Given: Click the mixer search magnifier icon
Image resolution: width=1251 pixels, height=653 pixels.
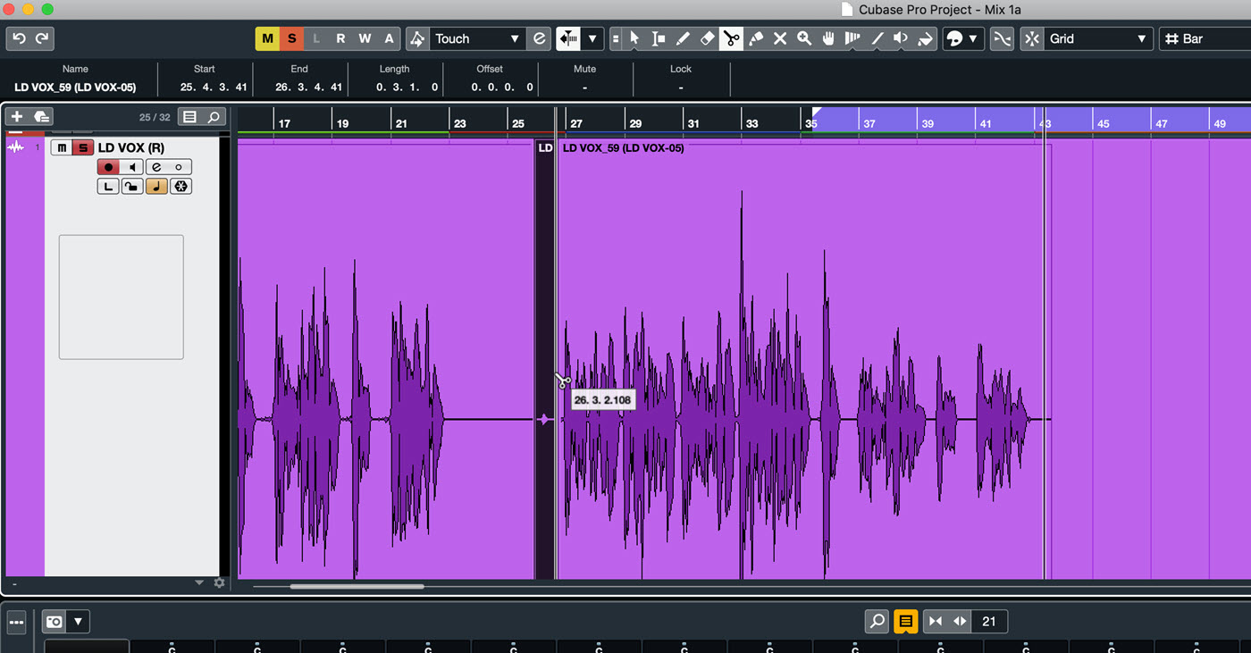Looking at the screenshot, I should tap(877, 621).
